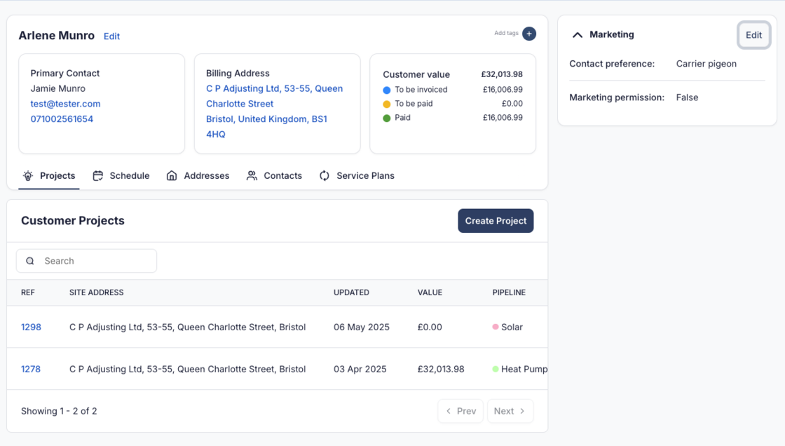Viewport: 785px width, 446px height.
Task: Click the calendar icon beside Schedule
Action: click(x=98, y=176)
